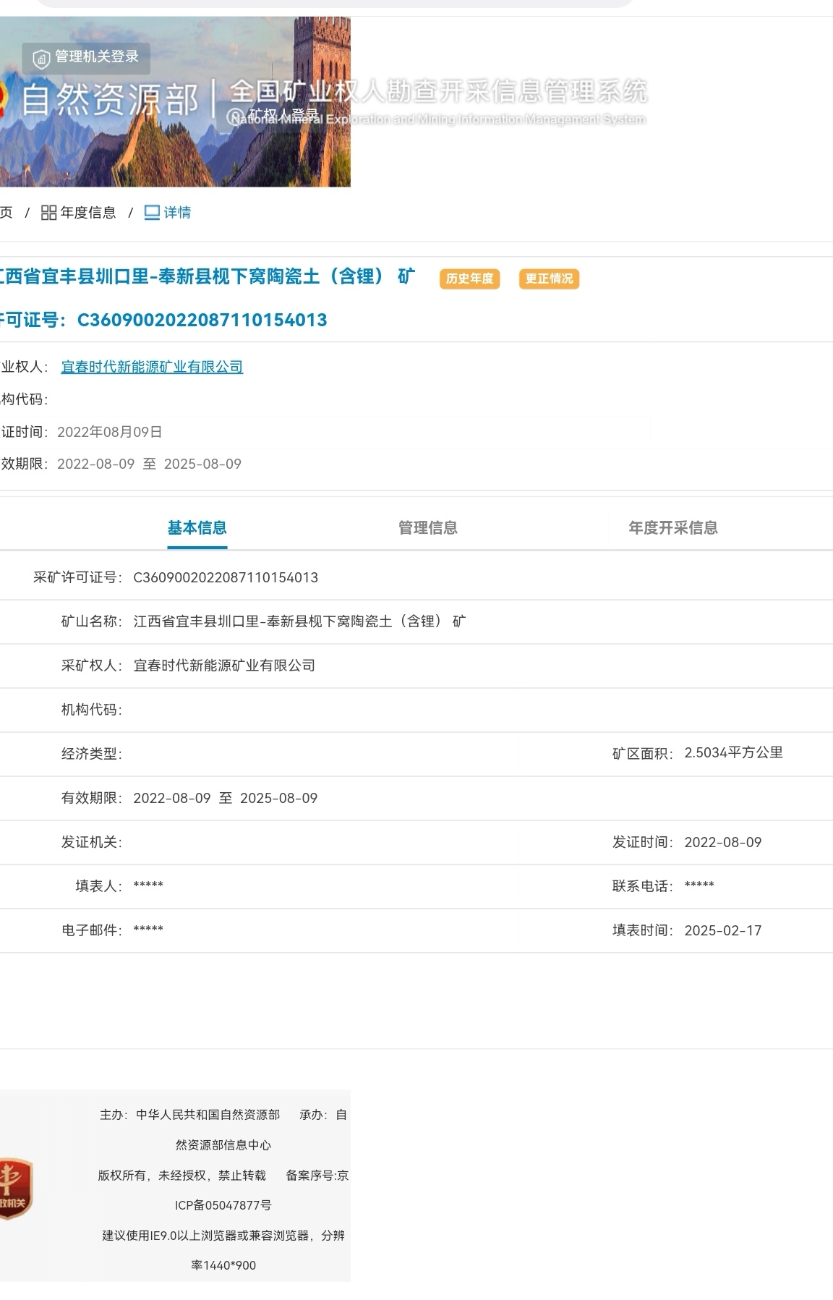
Task: Click the 采矿权人 value 宜春时代新能源矿业有限公司 in table
Action: (x=224, y=666)
